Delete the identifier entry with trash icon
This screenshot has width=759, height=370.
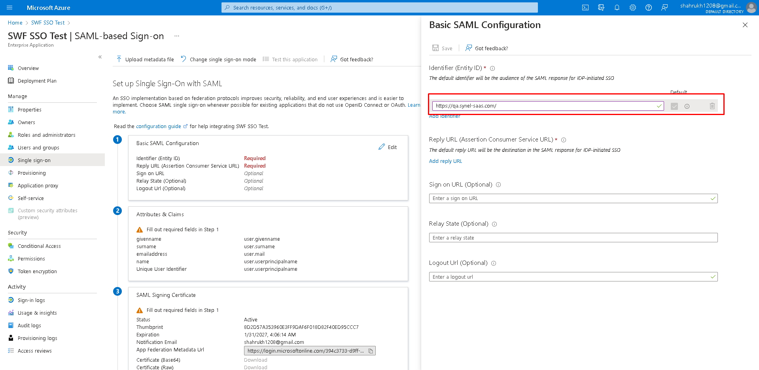[712, 106]
